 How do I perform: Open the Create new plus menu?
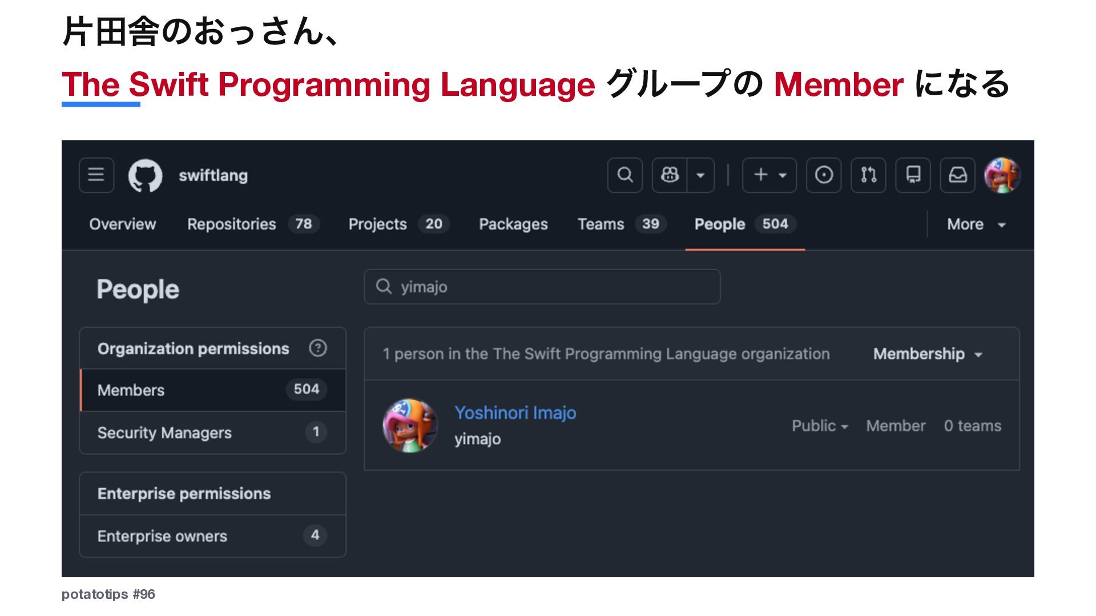[769, 175]
